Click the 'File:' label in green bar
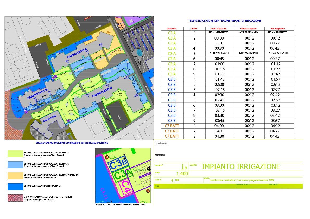This screenshot has height=219, width=310. [157, 186]
